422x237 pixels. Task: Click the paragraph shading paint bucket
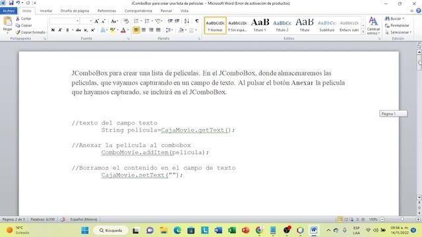click(x=181, y=30)
